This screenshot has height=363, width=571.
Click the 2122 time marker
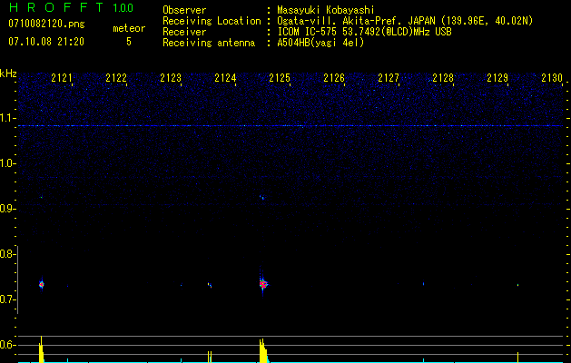[116, 78]
